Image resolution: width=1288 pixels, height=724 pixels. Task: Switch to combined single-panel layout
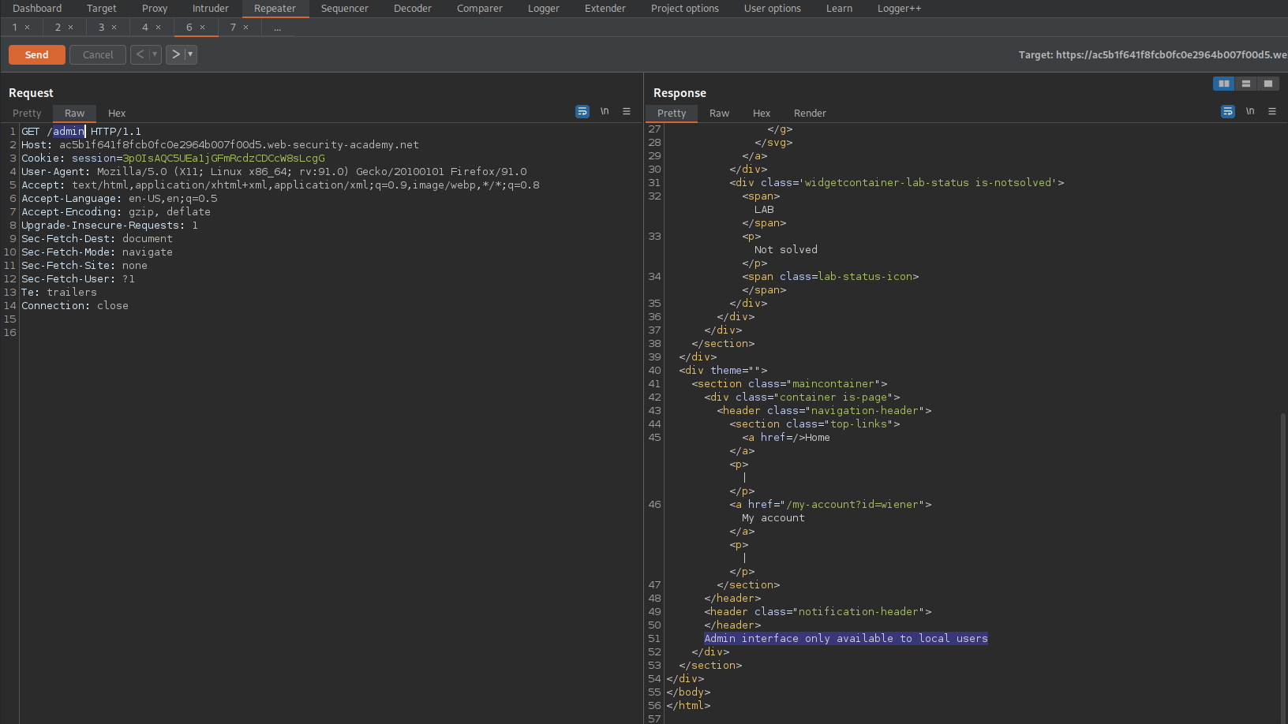coord(1268,84)
